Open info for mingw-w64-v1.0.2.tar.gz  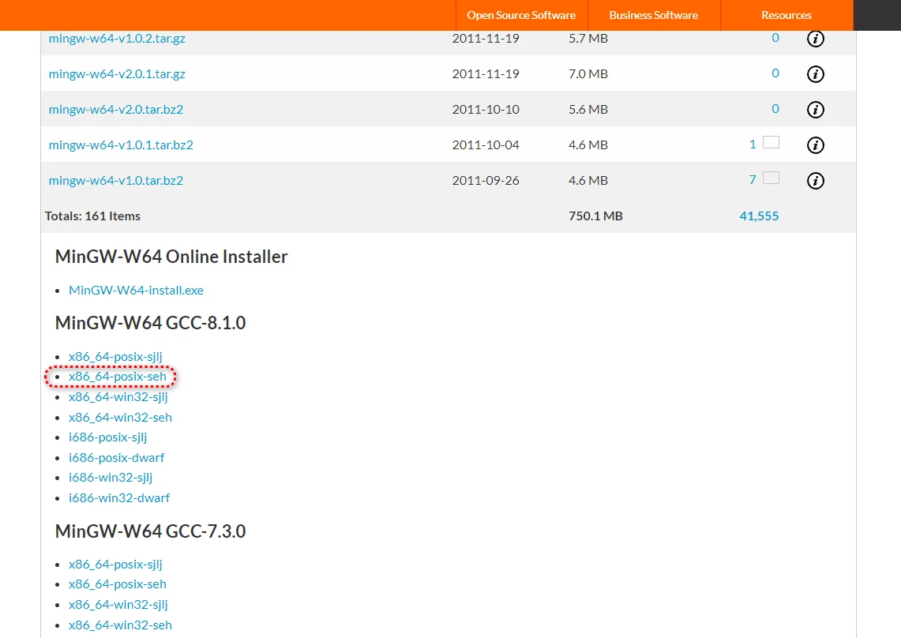[816, 39]
